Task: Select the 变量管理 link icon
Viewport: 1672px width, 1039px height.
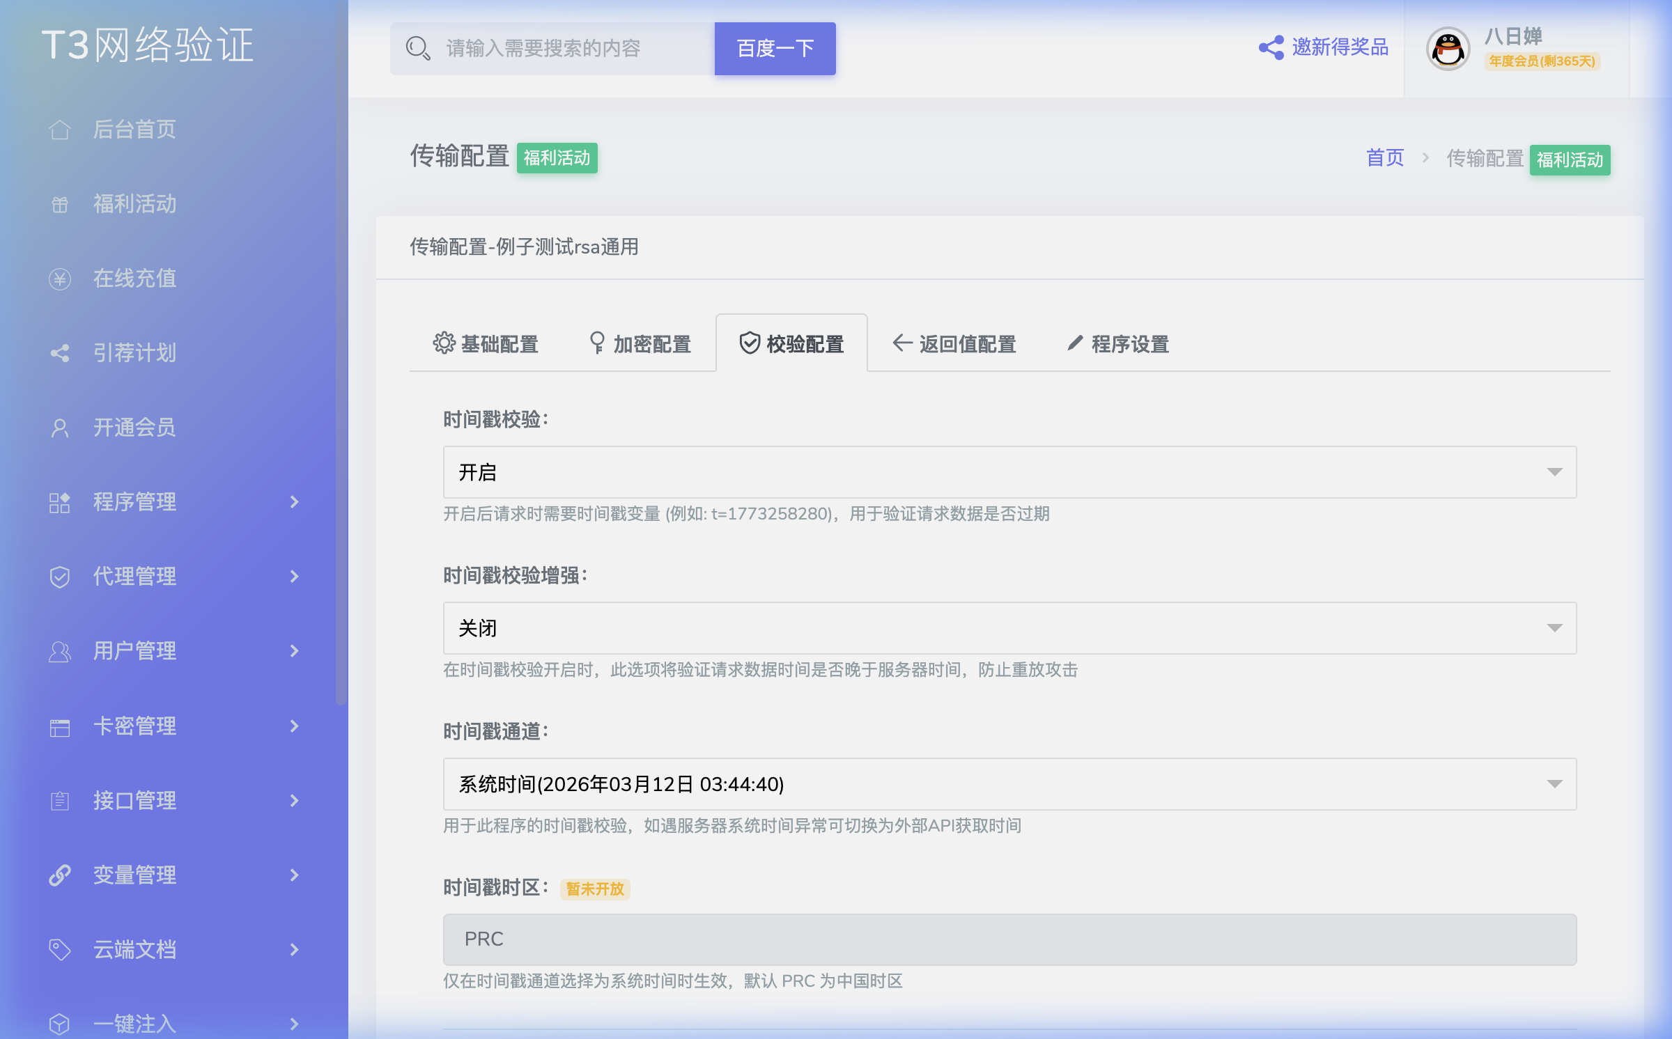Action: 60,875
